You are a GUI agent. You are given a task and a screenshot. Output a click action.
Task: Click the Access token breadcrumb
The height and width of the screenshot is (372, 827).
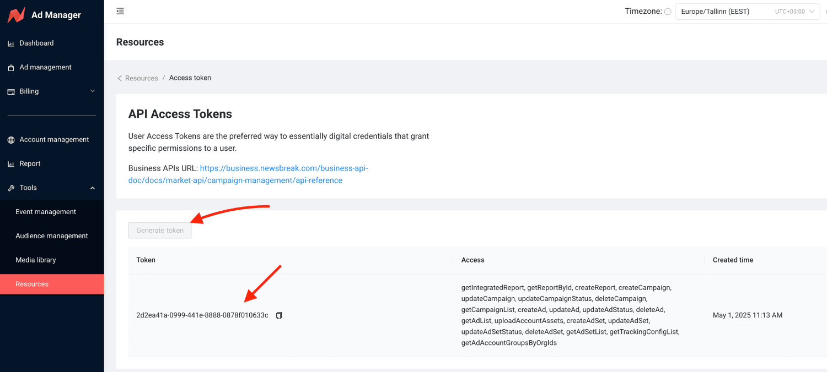pos(190,78)
